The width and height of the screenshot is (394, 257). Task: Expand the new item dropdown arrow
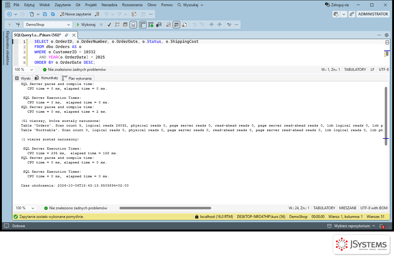pyautogui.click(x=38, y=14)
